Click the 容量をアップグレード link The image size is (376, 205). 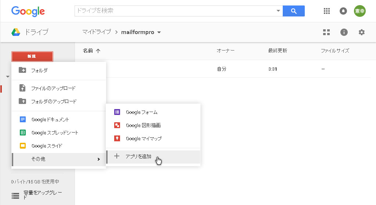[x=37, y=195]
